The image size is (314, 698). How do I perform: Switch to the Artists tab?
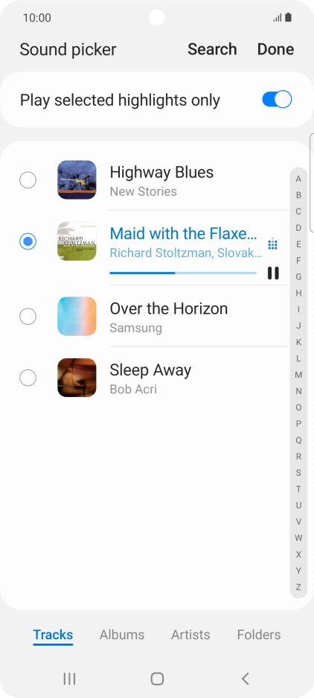point(190,635)
